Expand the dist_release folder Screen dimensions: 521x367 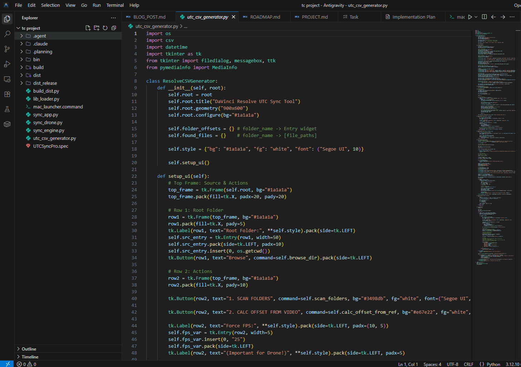pyautogui.click(x=45, y=83)
